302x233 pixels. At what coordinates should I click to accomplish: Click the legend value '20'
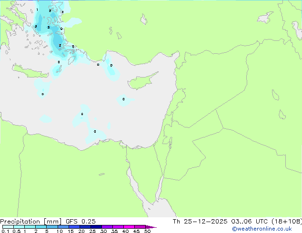81,231
